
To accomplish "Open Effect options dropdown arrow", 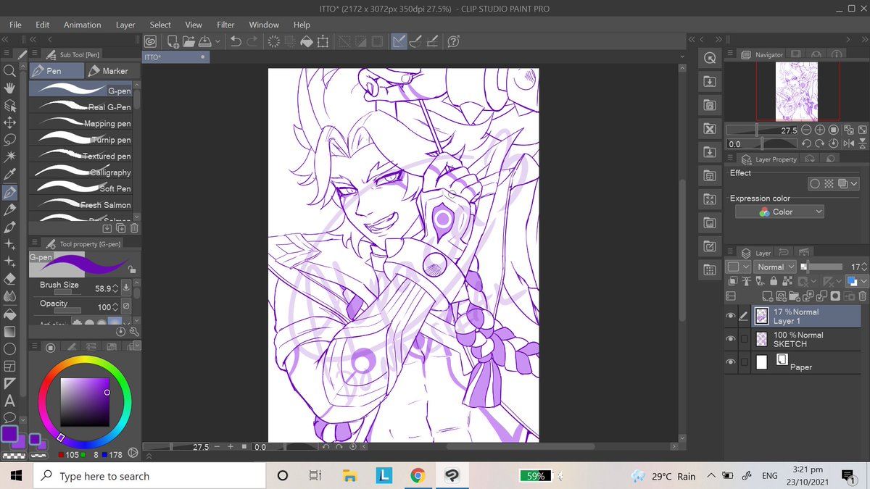I will coord(853,184).
